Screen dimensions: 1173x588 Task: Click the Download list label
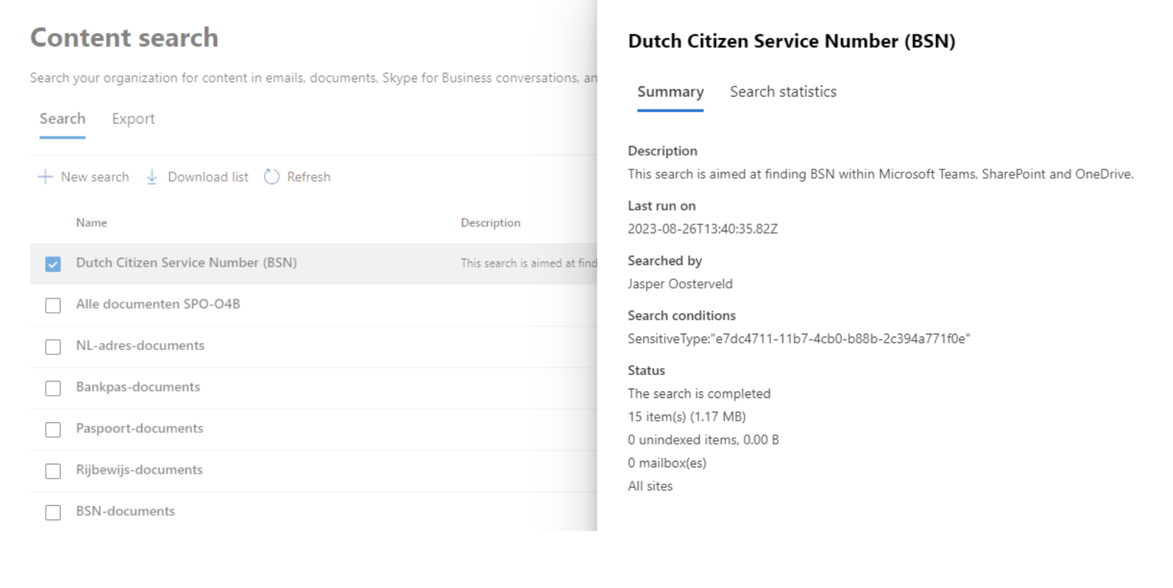pyautogui.click(x=208, y=176)
